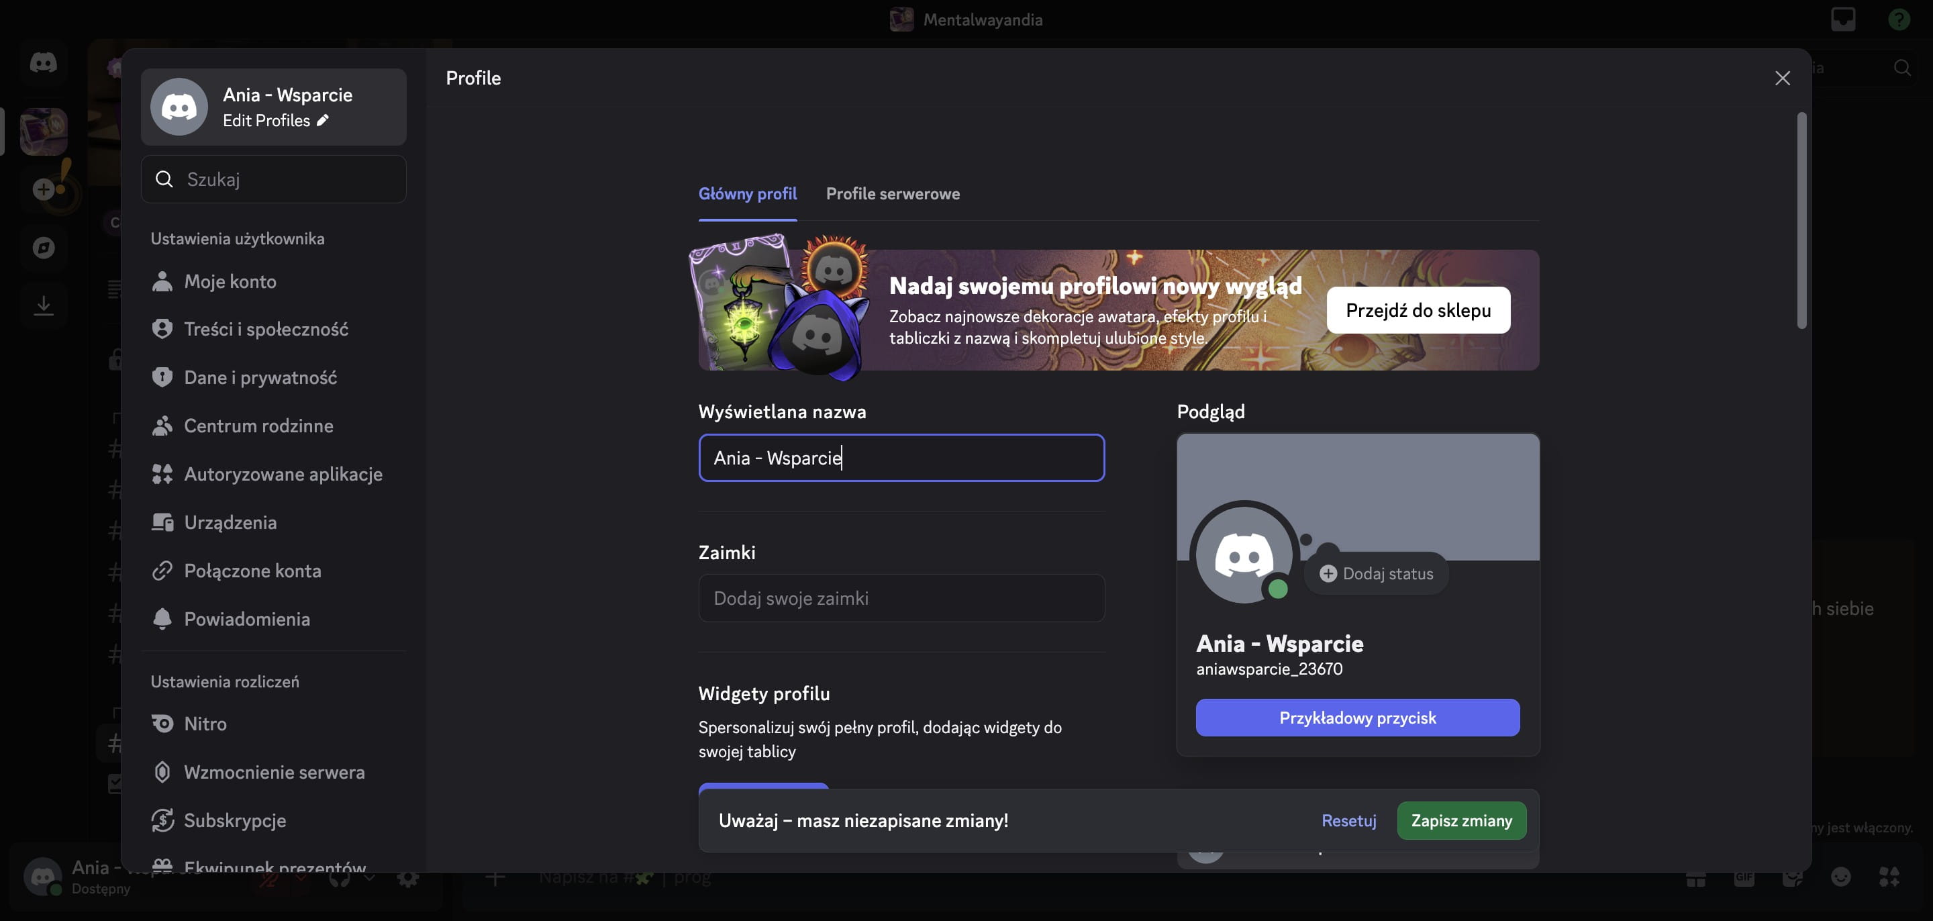Click the Wzmocnienie serwera gem icon
This screenshot has width=1933, height=921.
[162, 773]
